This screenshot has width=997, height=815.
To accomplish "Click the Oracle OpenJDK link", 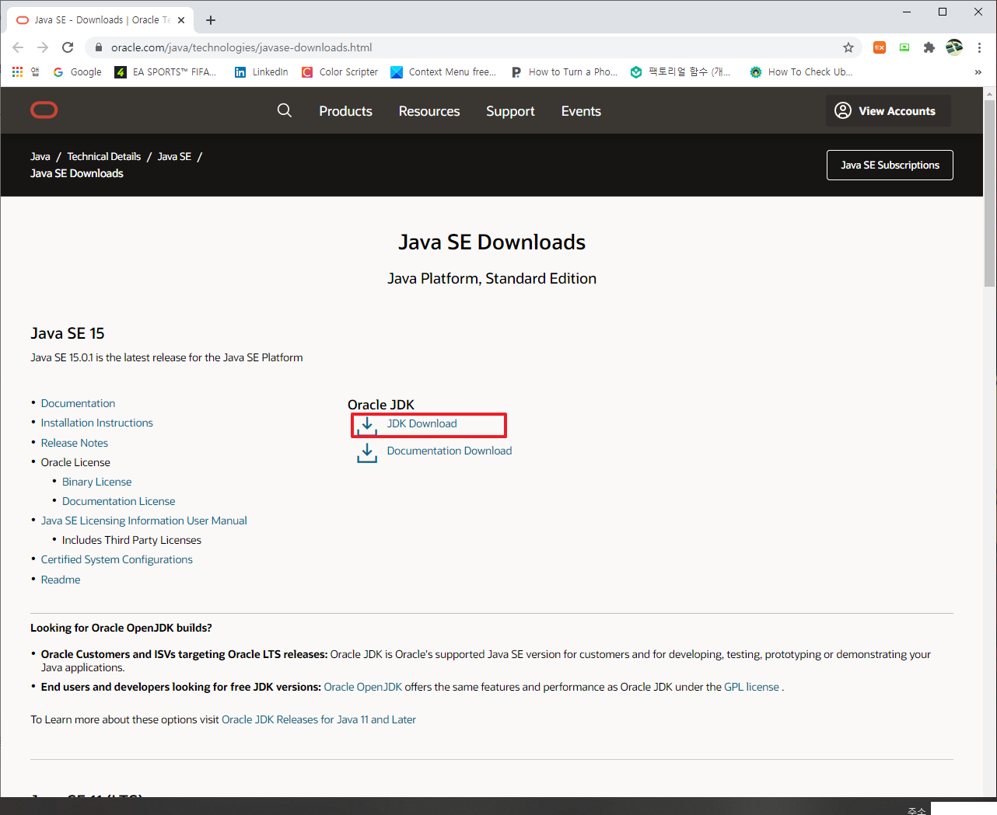I will (x=363, y=687).
